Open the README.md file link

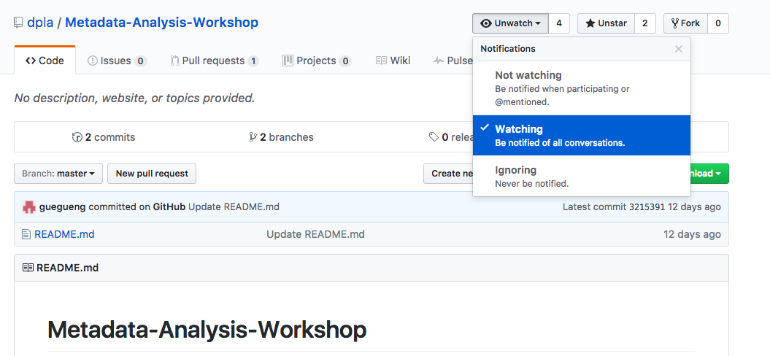coord(64,234)
